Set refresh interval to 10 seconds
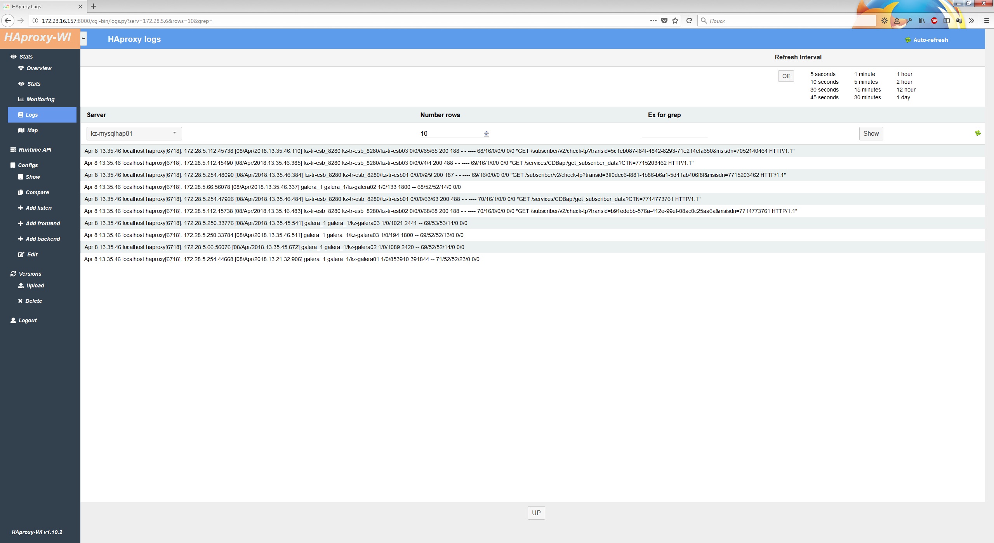 [x=824, y=82]
